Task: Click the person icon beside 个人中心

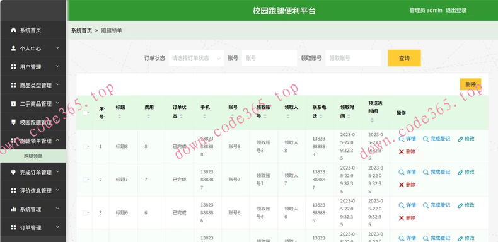Action: [13, 49]
